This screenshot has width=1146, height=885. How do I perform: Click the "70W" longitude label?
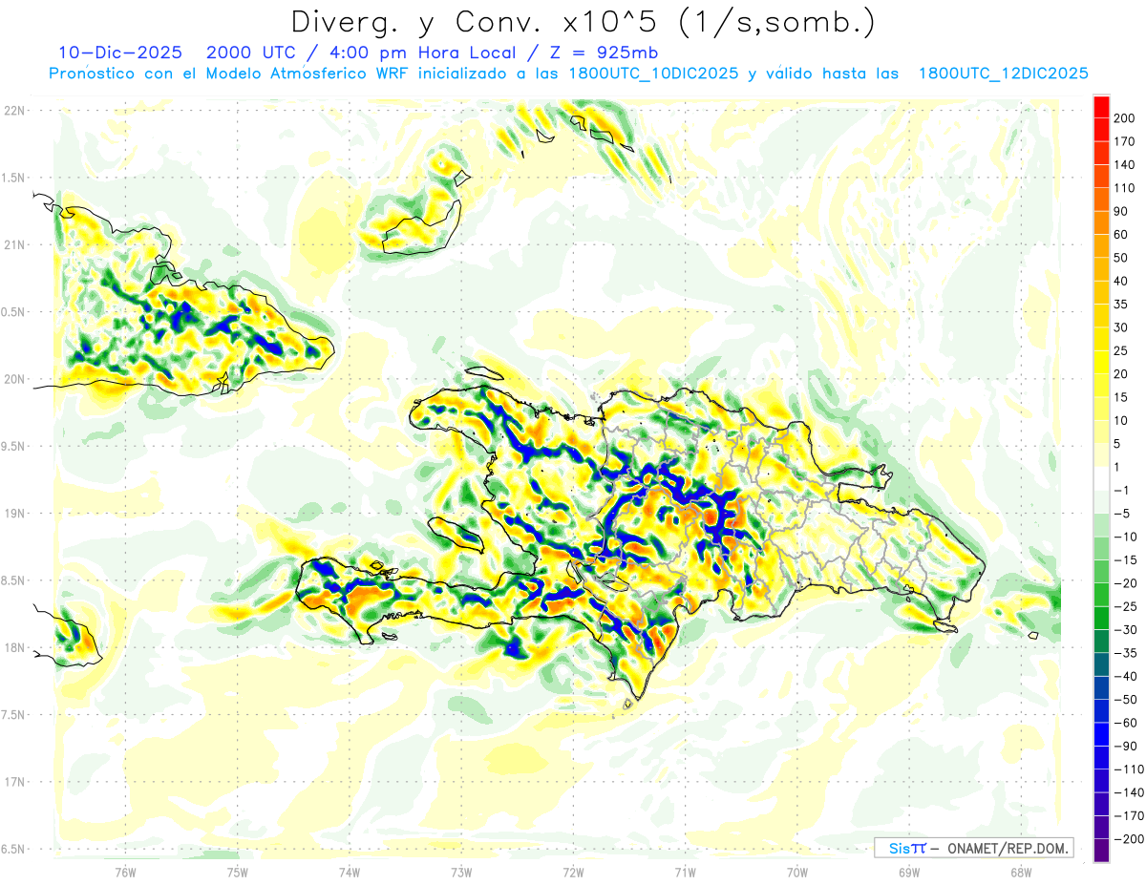coord(796,873)
